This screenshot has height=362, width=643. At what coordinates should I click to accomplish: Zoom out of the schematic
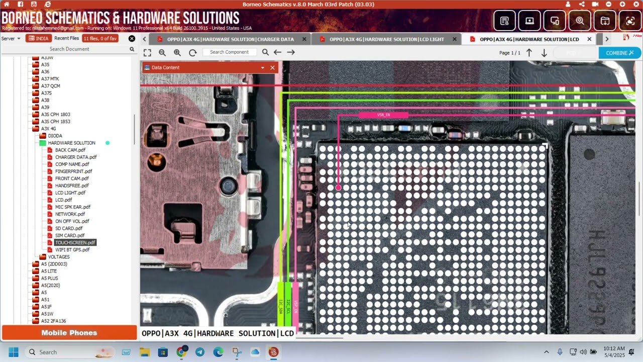pyautogui.click(x=162, y=52)
